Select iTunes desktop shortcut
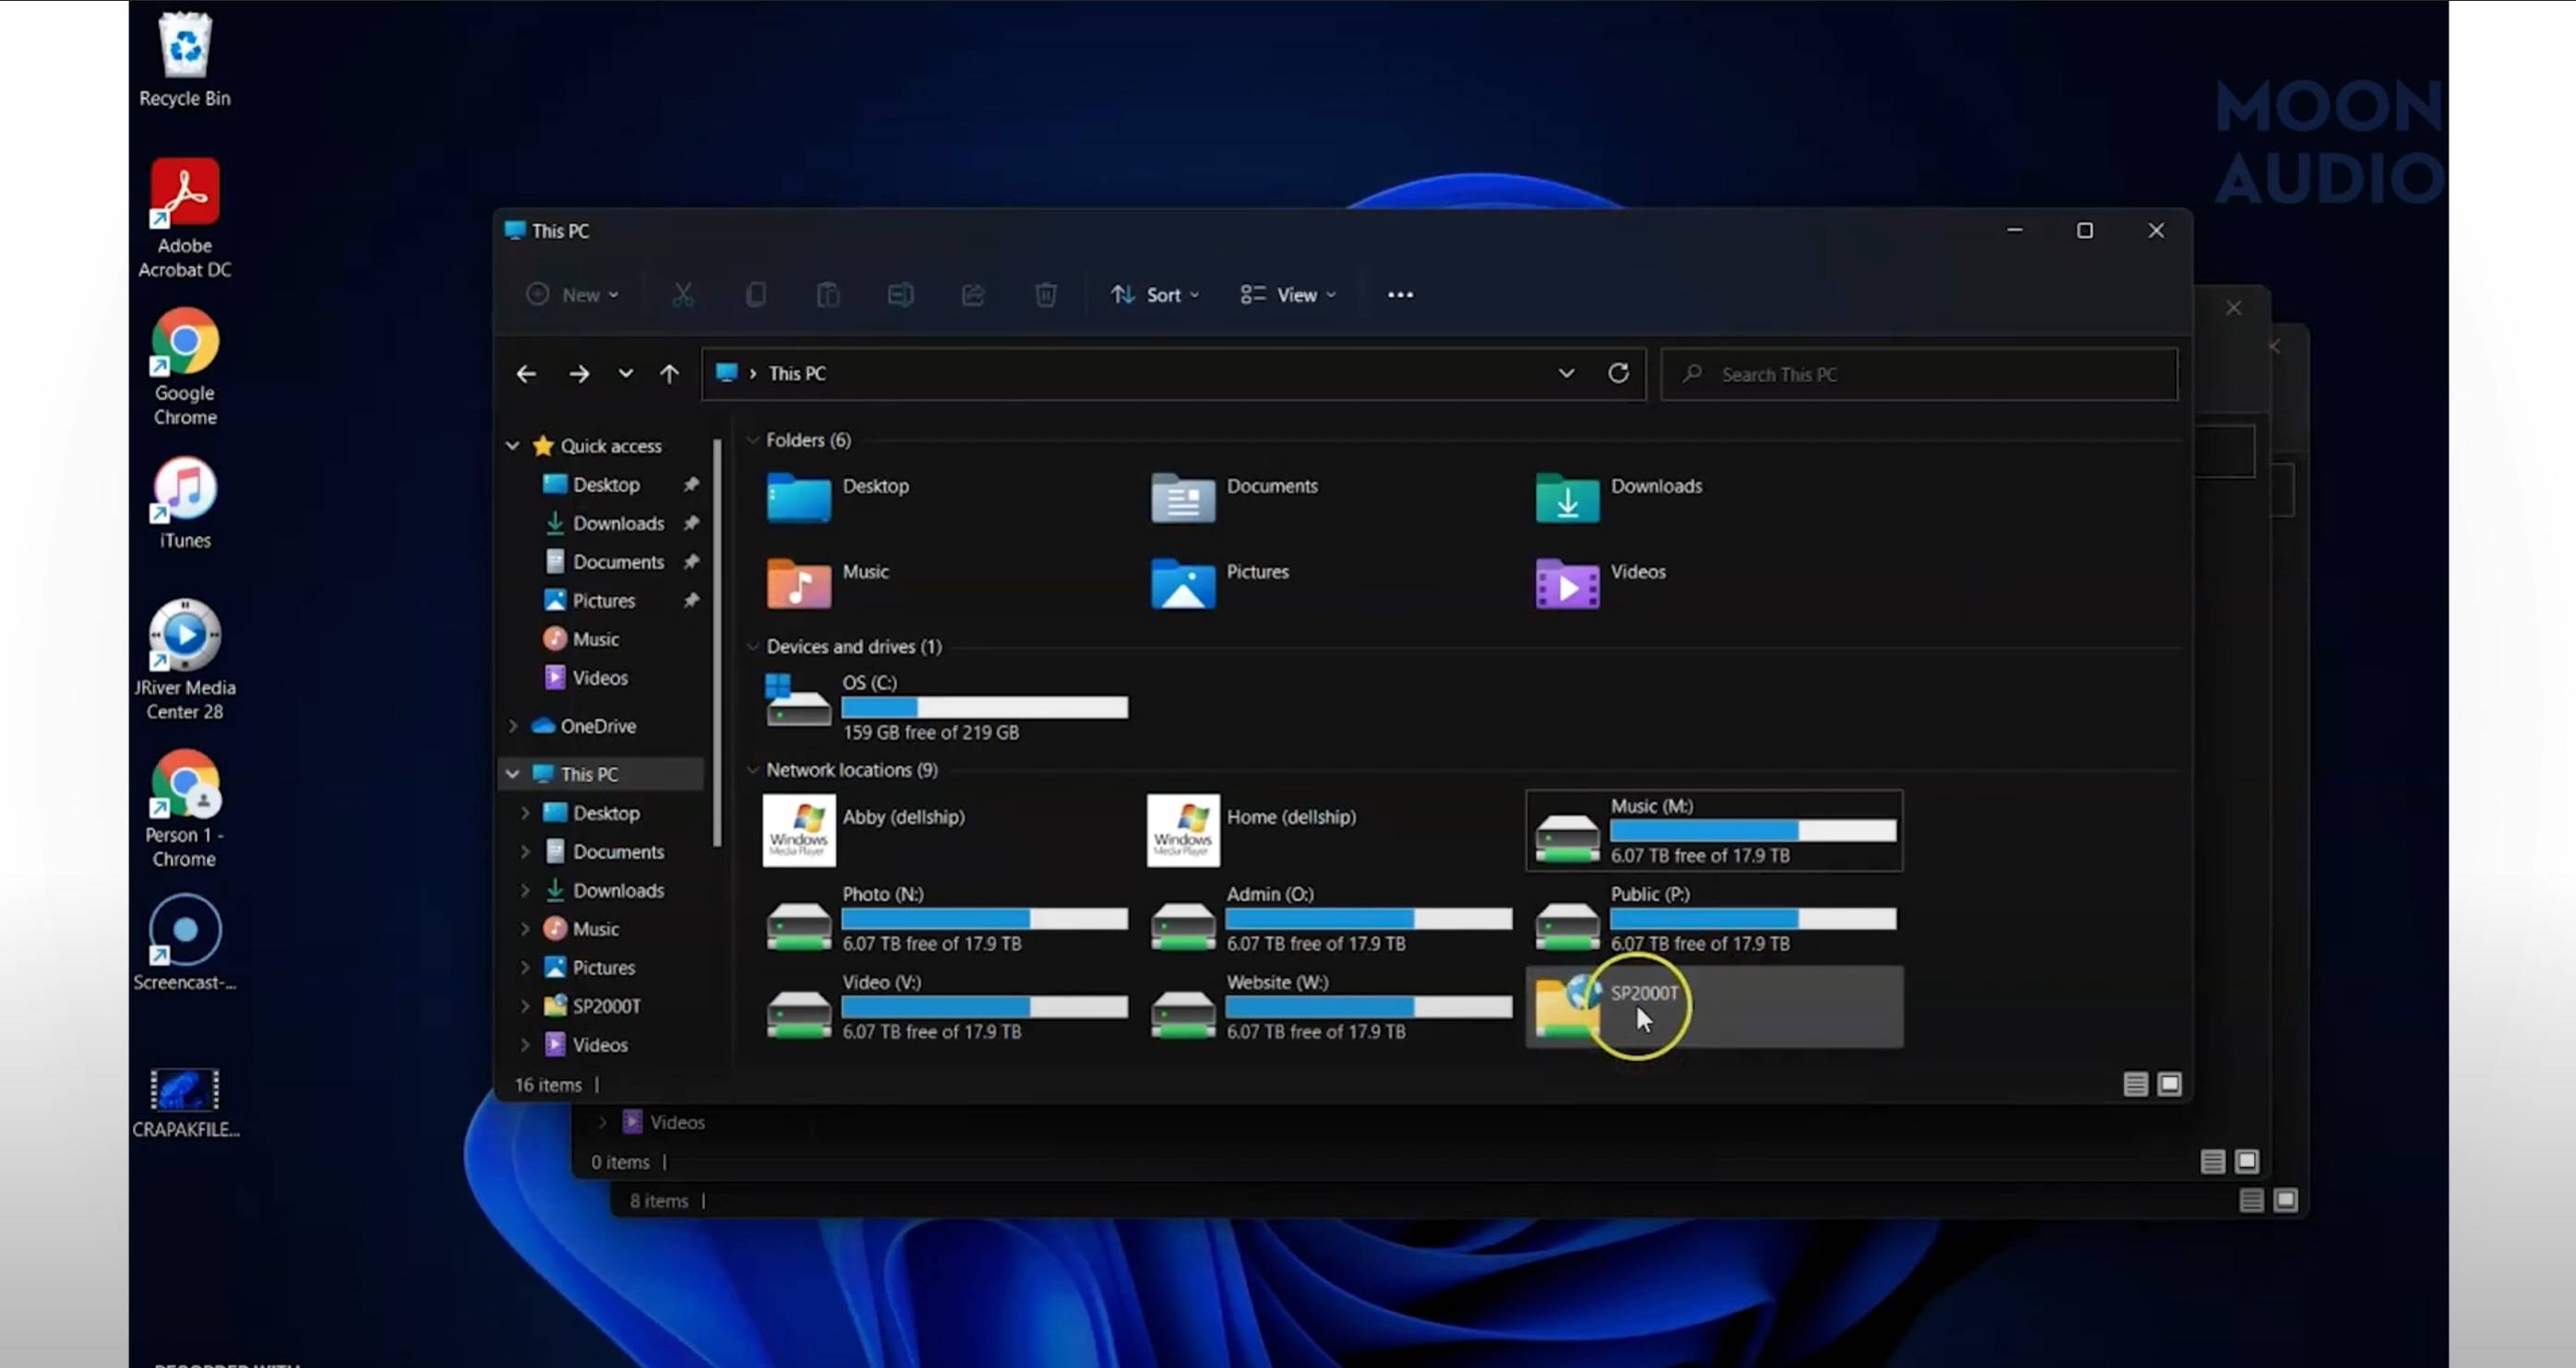Viewport: 2576px width, 1368px height. click(x=185, y=503)
